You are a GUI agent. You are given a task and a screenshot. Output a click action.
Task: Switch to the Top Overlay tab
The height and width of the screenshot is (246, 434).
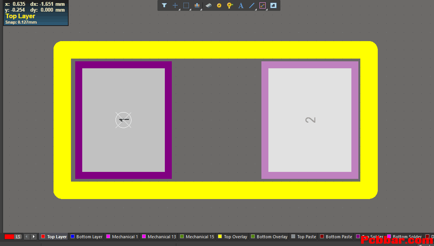click(232, 237)
